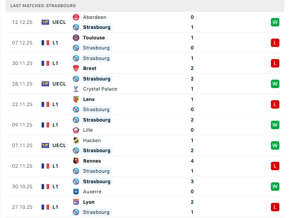Click the UECL flag icon on 12.12.25
289x218 pixels.
pyautogui.click(x=45, y=22)
